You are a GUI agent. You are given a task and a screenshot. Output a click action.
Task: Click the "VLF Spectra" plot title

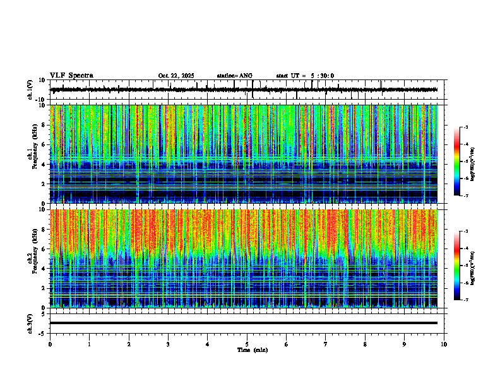pos(71,76)
